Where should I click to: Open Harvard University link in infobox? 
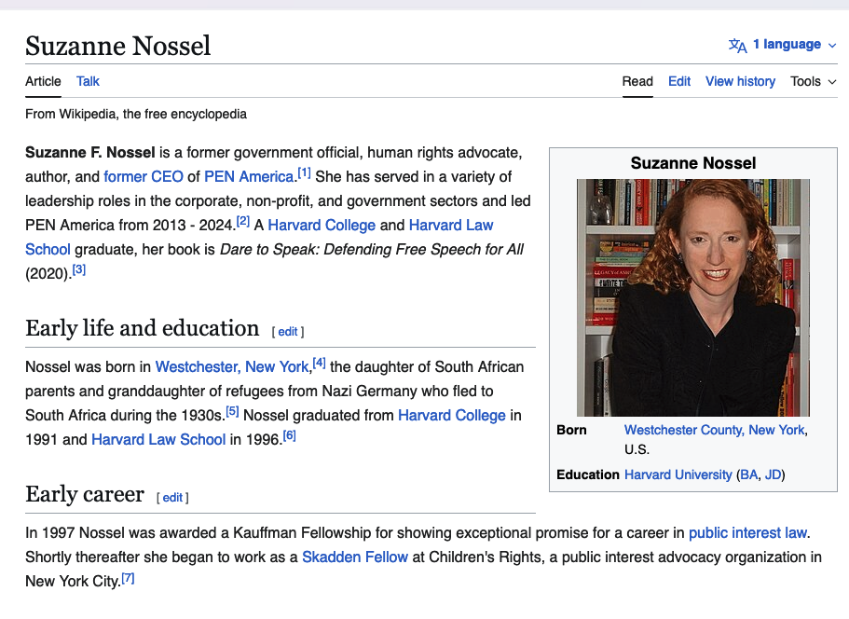tap(678, 475)
